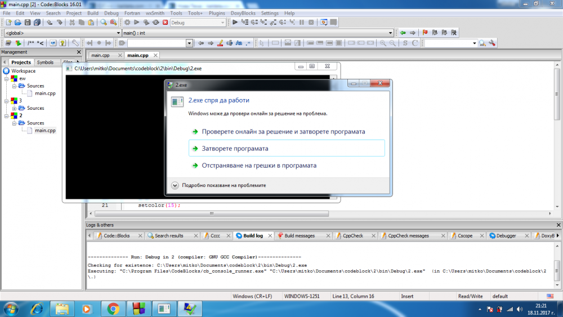Click the Debug/Continue play icon

[235, 23]
